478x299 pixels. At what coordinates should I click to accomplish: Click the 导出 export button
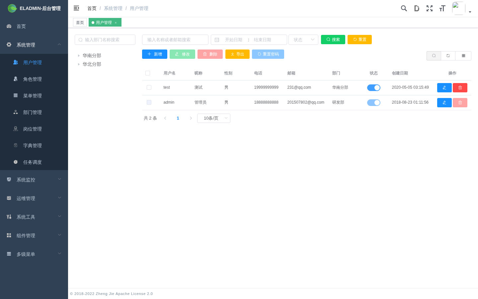237,54
